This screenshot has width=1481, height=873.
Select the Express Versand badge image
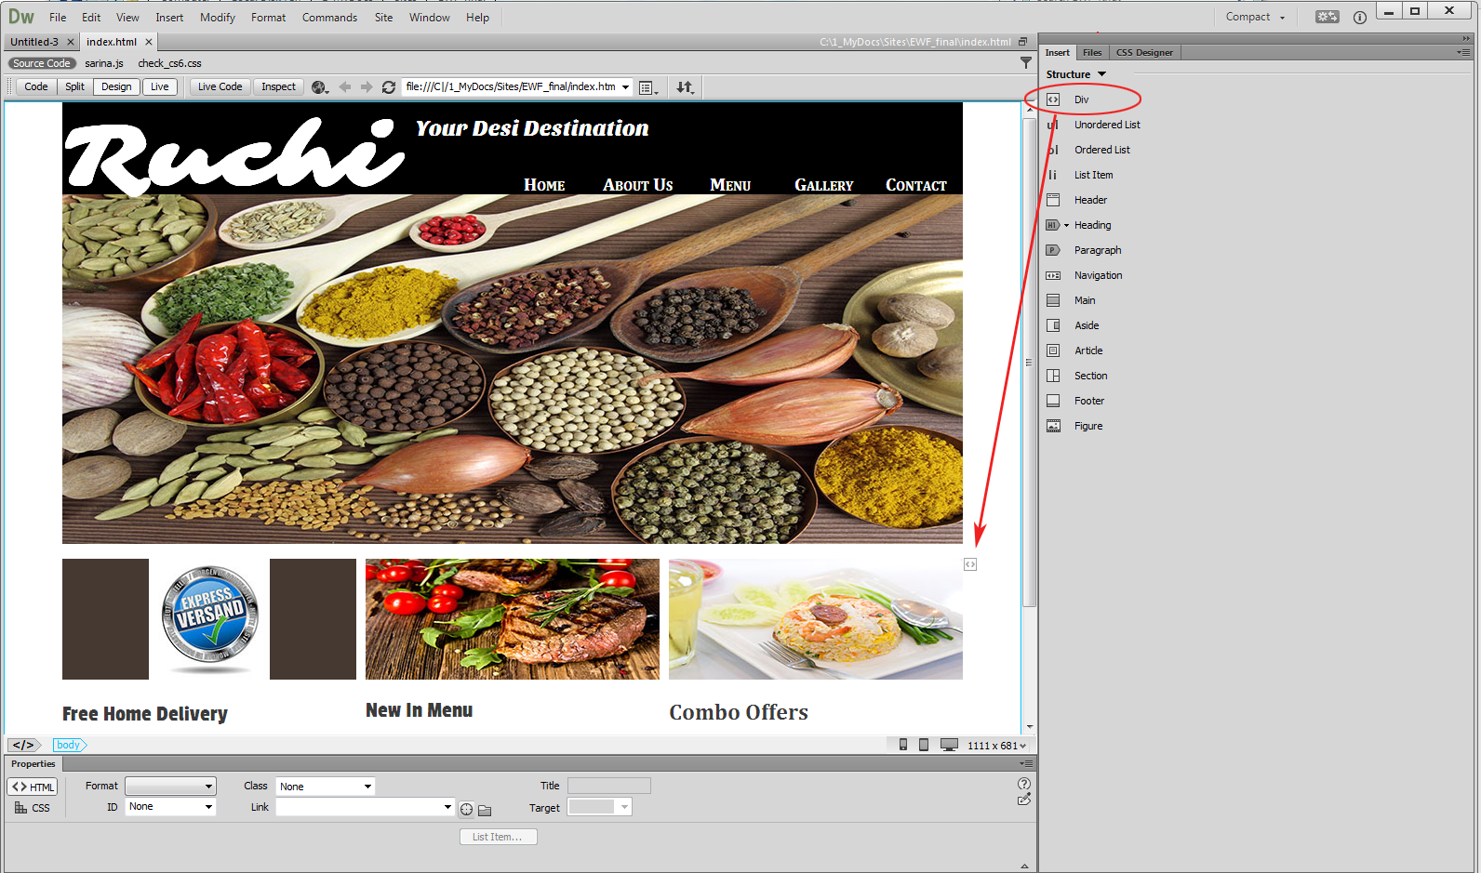coord(209,619)
